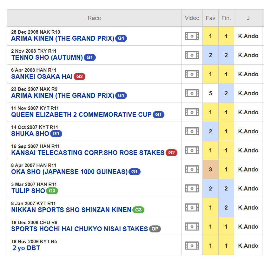The image size is (264, 261).
Task: Select K.Ando in the Oka Sho row
Action: [x=248, y=169]
